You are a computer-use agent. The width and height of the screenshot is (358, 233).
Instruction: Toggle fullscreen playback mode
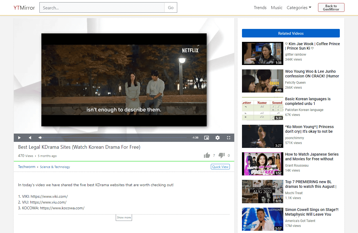click(228, 137)
